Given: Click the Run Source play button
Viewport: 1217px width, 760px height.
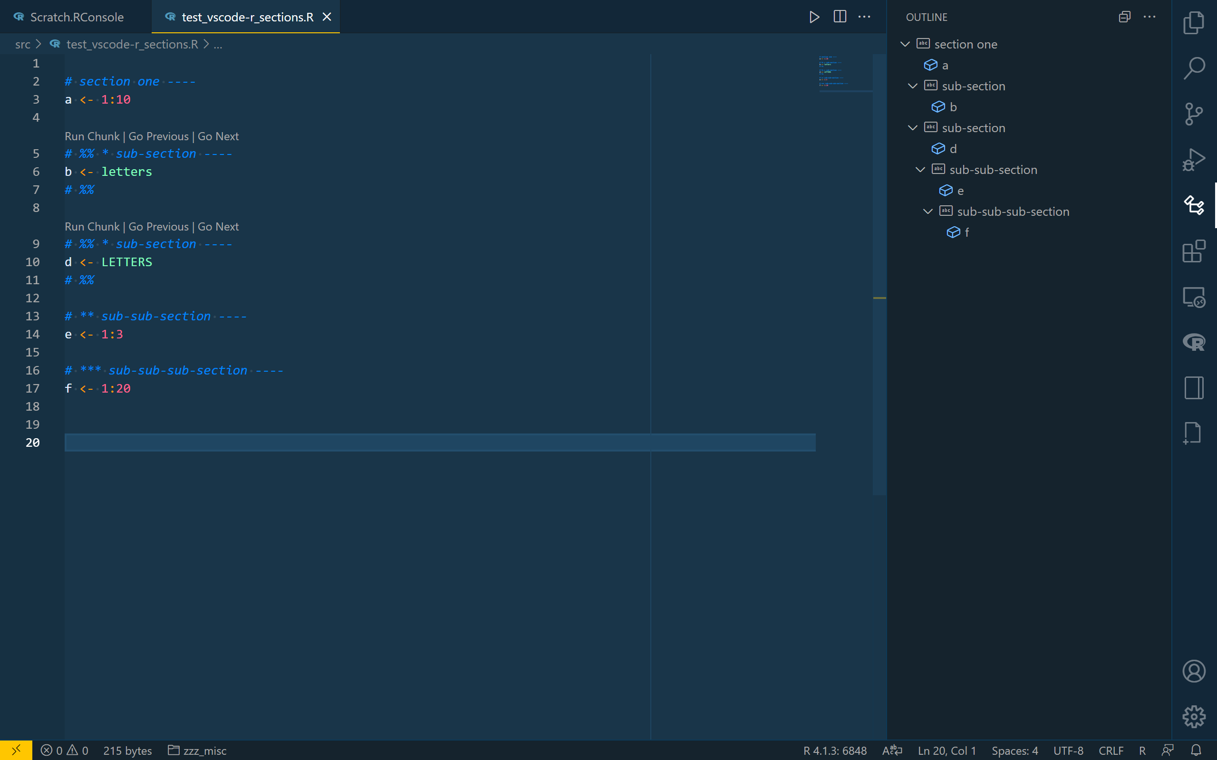Looking at the screenshot, I should point(814,17).
